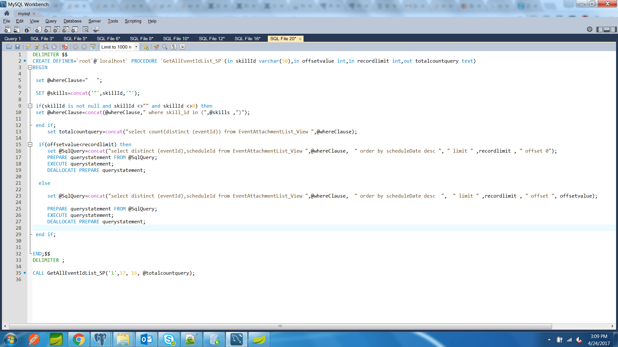Toggle invisible characters pilcrow button

pos(173,47)
